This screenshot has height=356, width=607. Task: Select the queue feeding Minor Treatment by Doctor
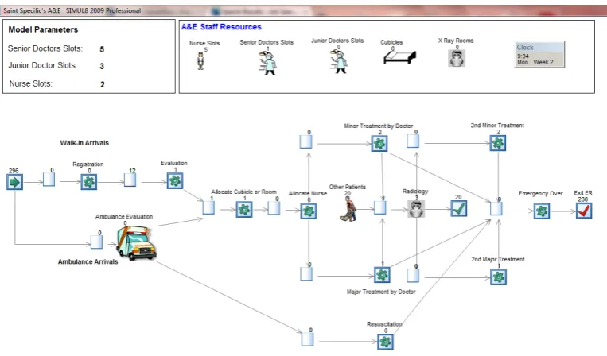tap(305, 141)
